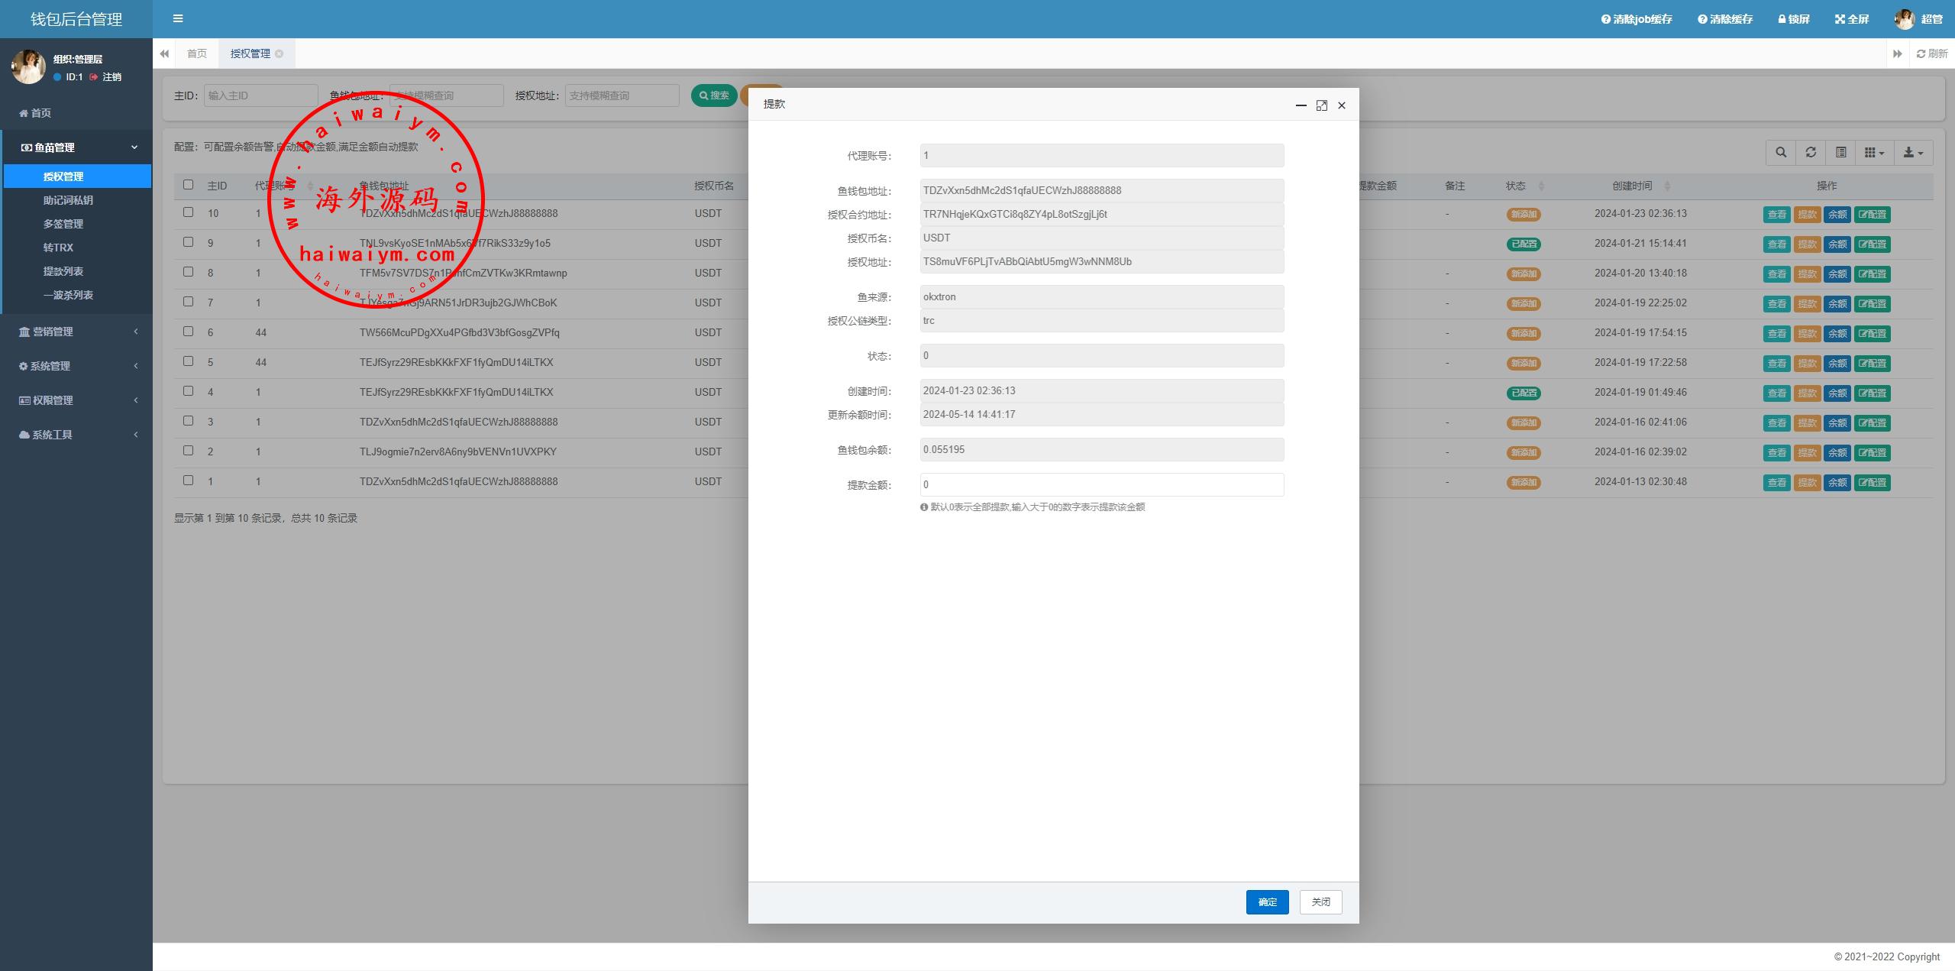
Task: Maximize the 提款 dialog window
Action: pos(1321,105)
